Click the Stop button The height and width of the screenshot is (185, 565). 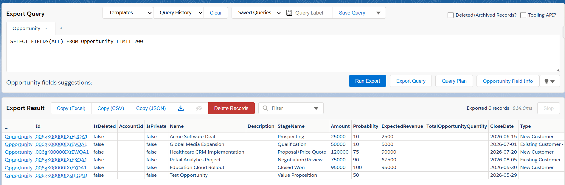point(548,108)
